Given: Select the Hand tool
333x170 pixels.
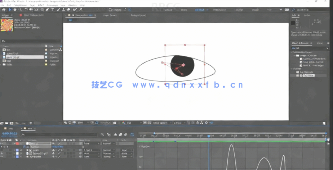Looking at the screenshot, I should coord(15,10).
